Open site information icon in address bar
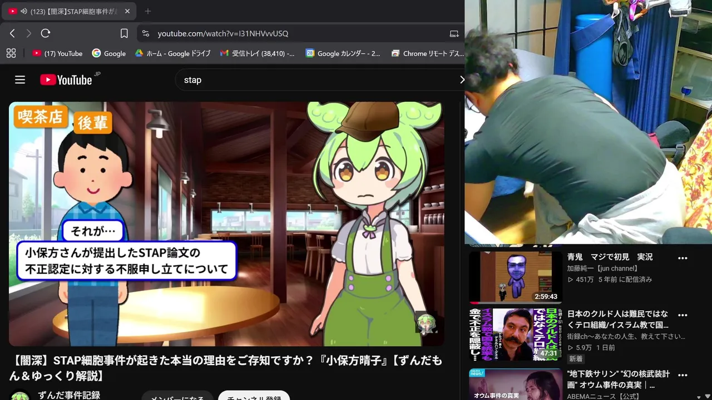Viewport: 712px width, 400px height. click(146, 33)
